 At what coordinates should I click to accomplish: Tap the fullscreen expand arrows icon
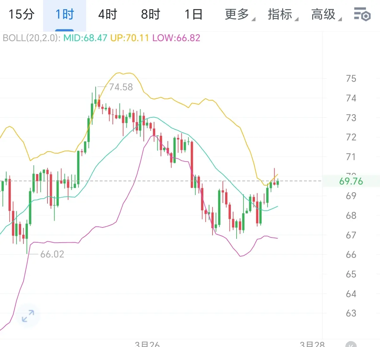tap(28, 316)
